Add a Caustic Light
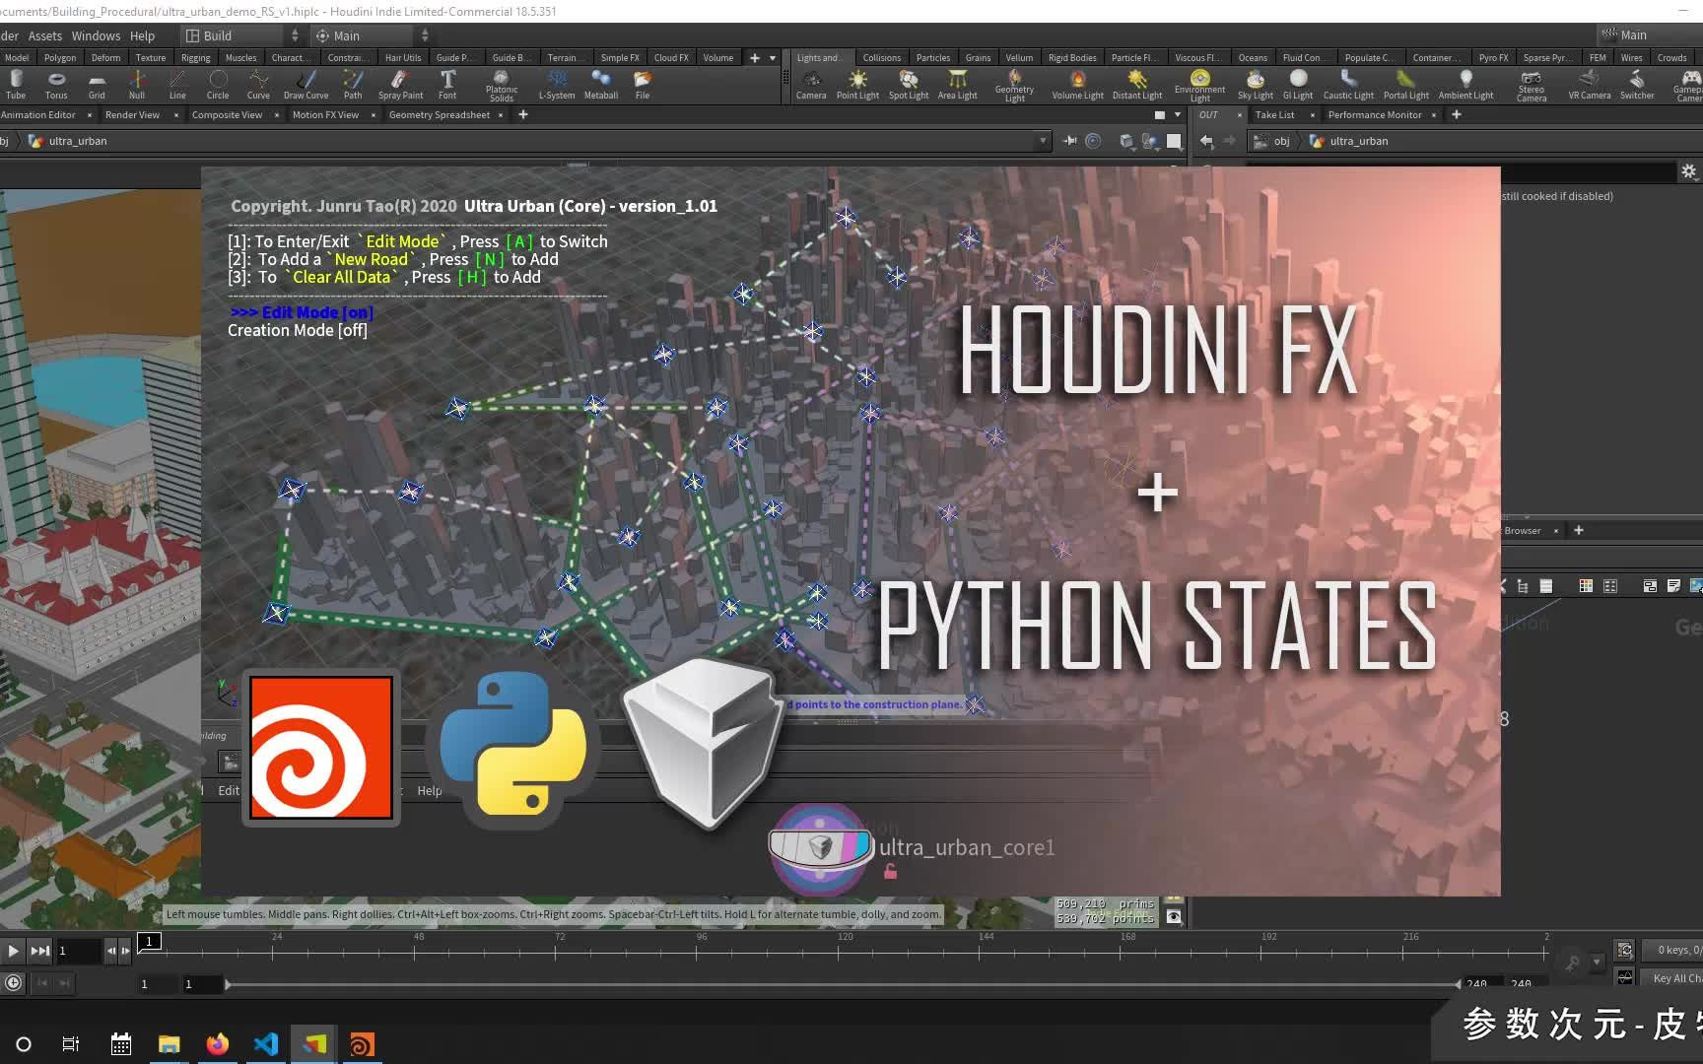1703x1064 pixels. pos(1348,85)
